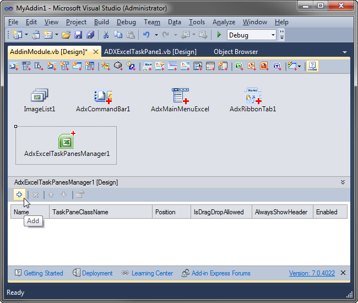Close the Add-in Express links bar
Image resolution: width=358 pixels, height=303 pixels.
[343, 273]
